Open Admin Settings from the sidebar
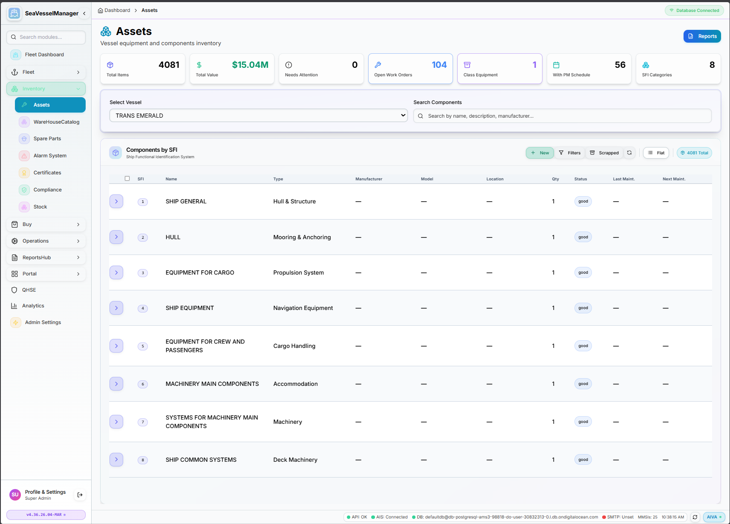This screenshot has height=524, width=730. [42, 322]
